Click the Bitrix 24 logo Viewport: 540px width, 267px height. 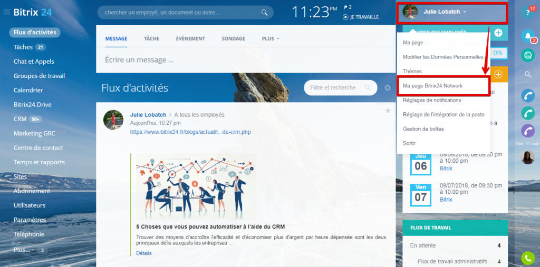point(32,13)
